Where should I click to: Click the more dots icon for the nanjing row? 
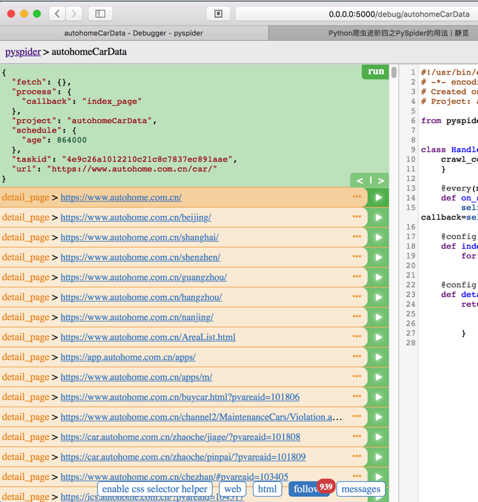(357, 316)
